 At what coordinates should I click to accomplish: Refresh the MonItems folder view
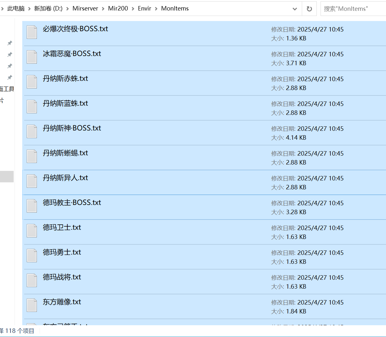click(309, 9)
